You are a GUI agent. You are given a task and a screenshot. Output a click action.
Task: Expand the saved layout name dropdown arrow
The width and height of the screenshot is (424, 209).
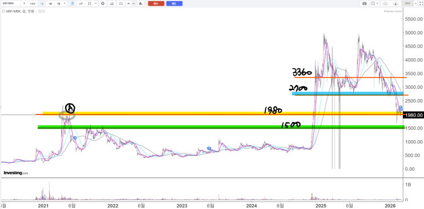415,3
